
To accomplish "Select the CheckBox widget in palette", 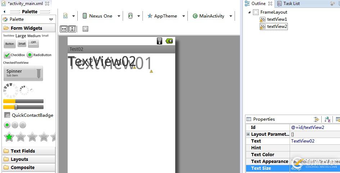I will tap(14, 55).
